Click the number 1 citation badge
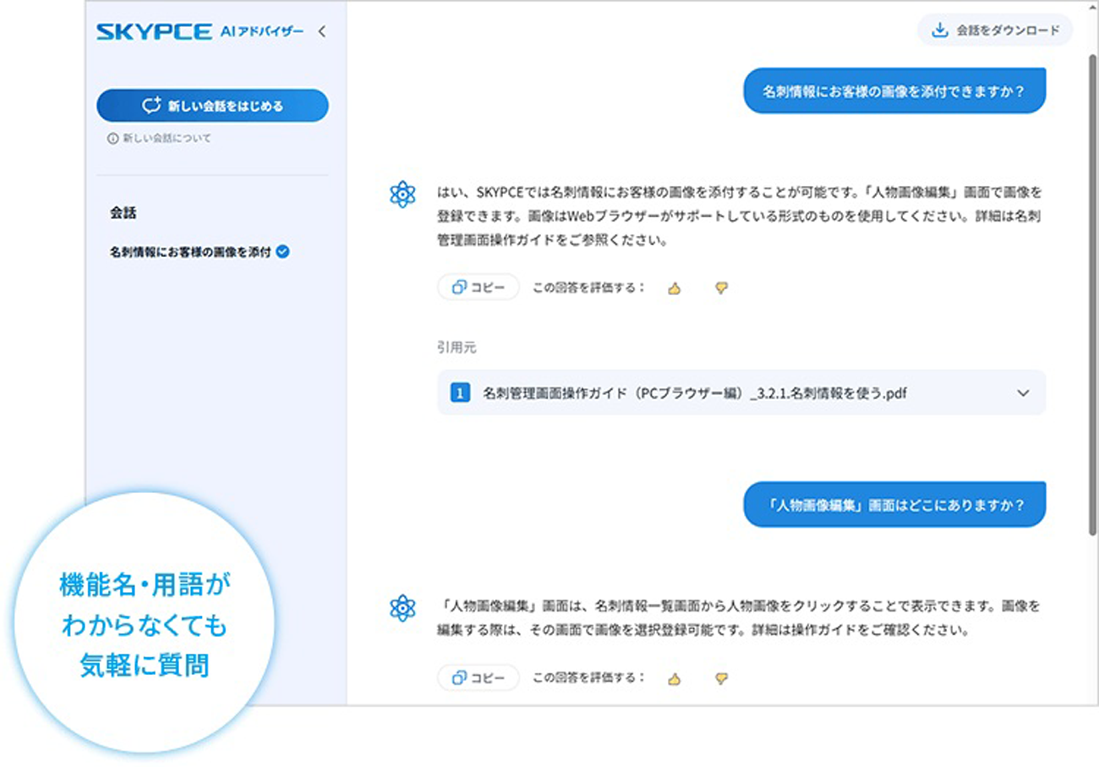This screenshot has width=1099, height=767. (x=460, y=393)
